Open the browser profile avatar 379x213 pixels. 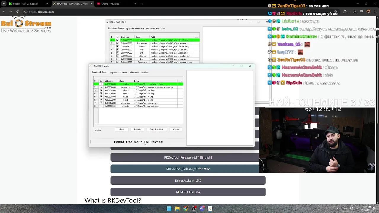[x=368, y=12]
